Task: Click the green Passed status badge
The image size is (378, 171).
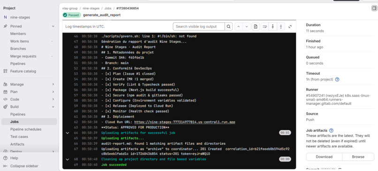Action: 72,15
